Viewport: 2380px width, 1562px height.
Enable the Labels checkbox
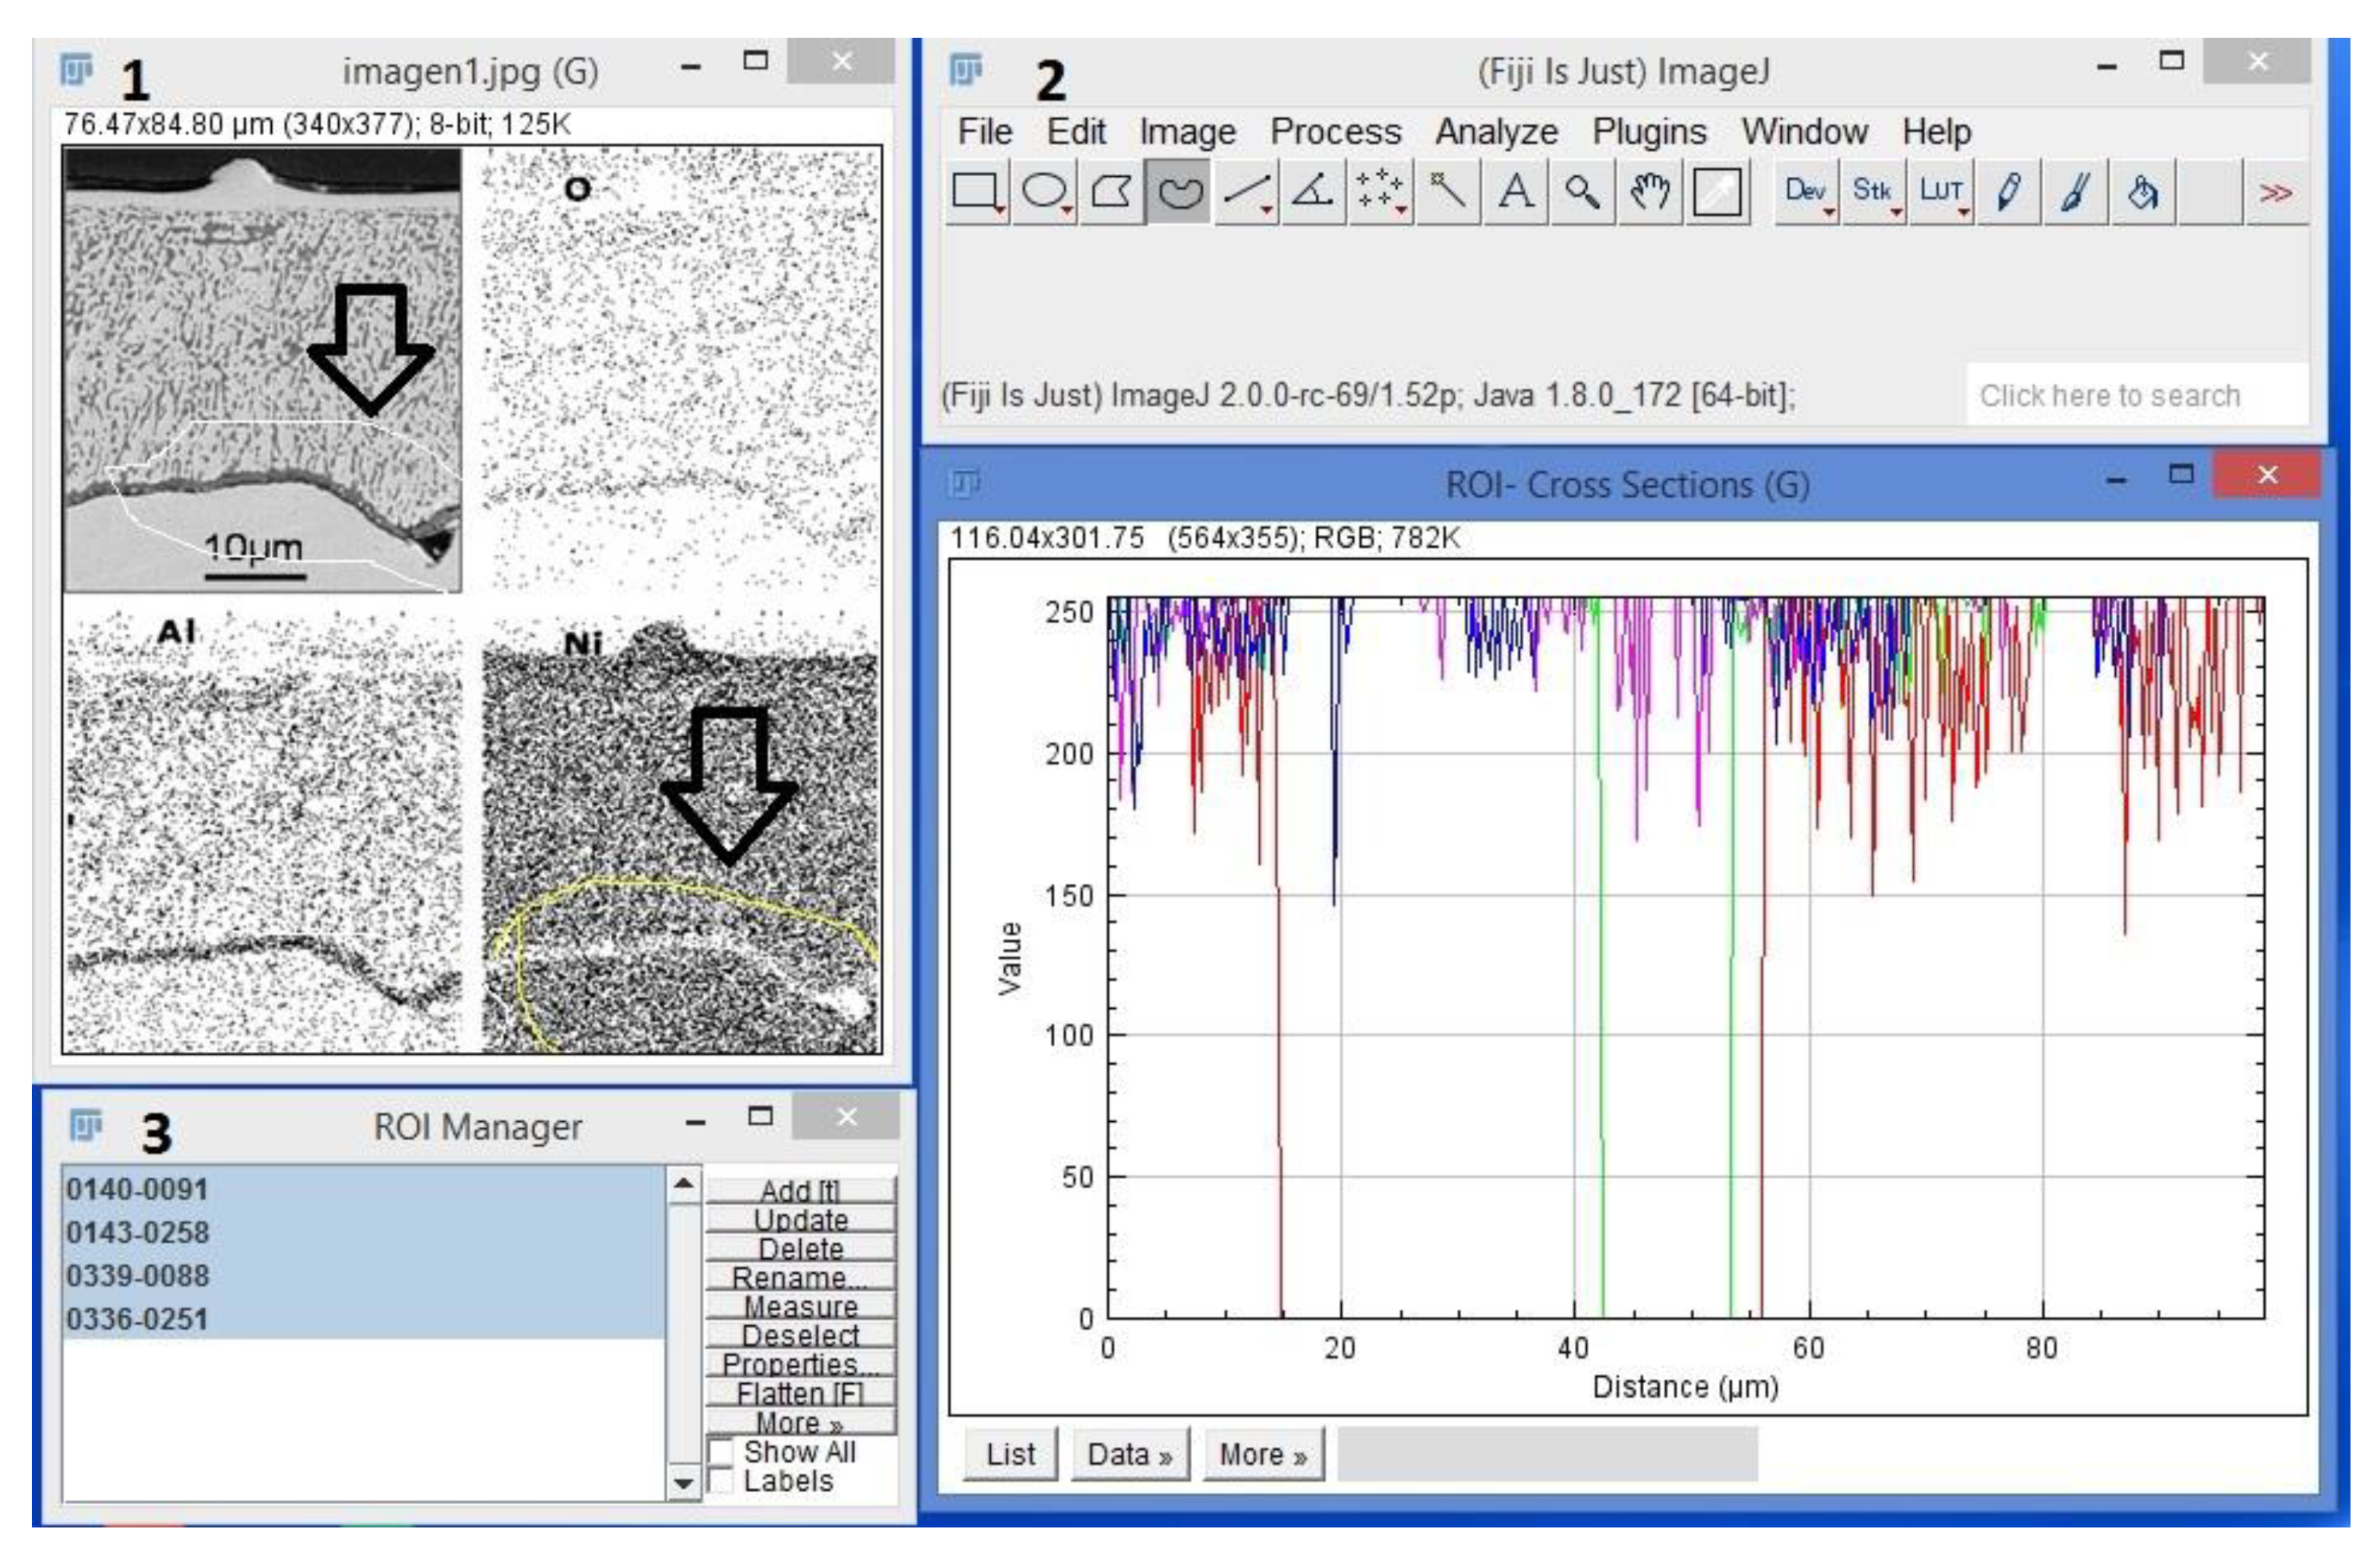[720, 1480]
